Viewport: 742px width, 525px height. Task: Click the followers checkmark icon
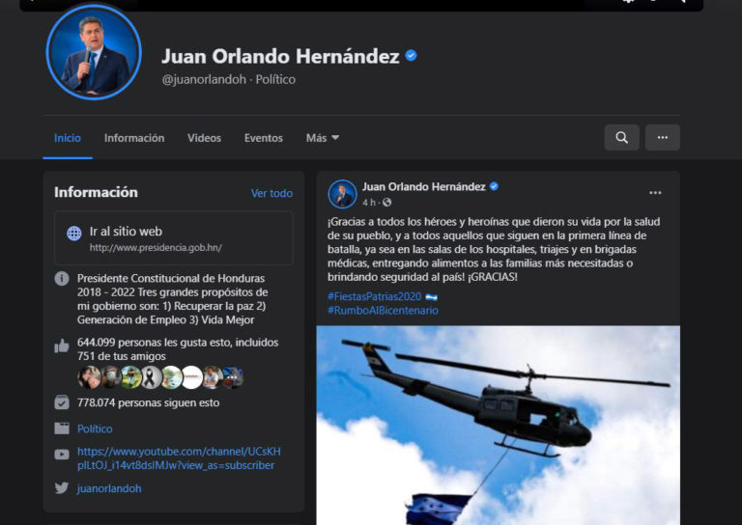coord(62,402)
